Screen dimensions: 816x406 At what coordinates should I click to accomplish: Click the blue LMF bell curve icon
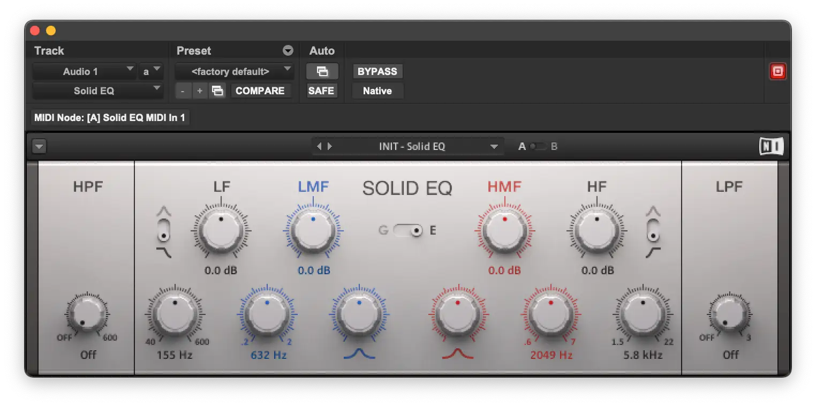coord(359,355)
